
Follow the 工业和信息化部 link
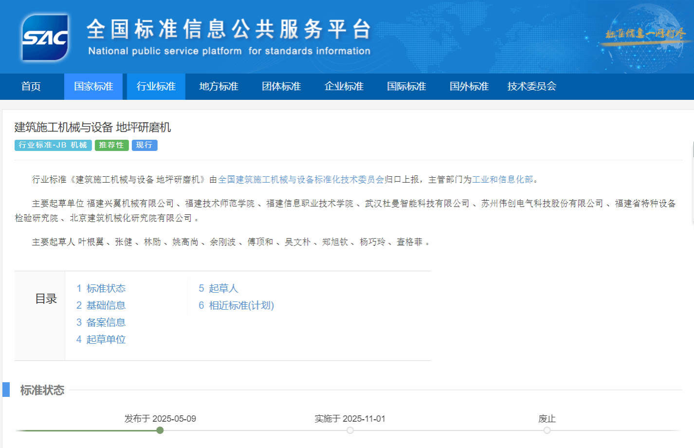point(502,180)
